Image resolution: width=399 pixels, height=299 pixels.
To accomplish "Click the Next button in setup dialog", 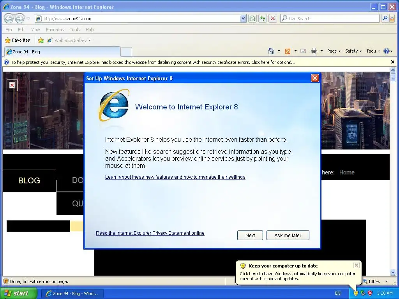I will point(250,236).
